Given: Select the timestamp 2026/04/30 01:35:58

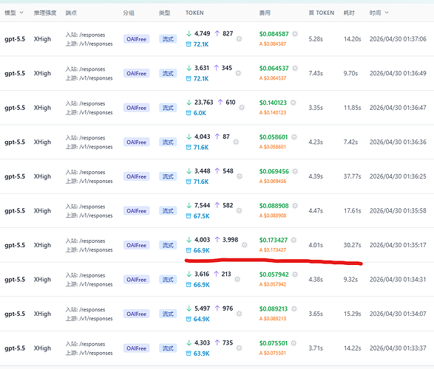Looking at the screenshot, I should pos(398,211).
